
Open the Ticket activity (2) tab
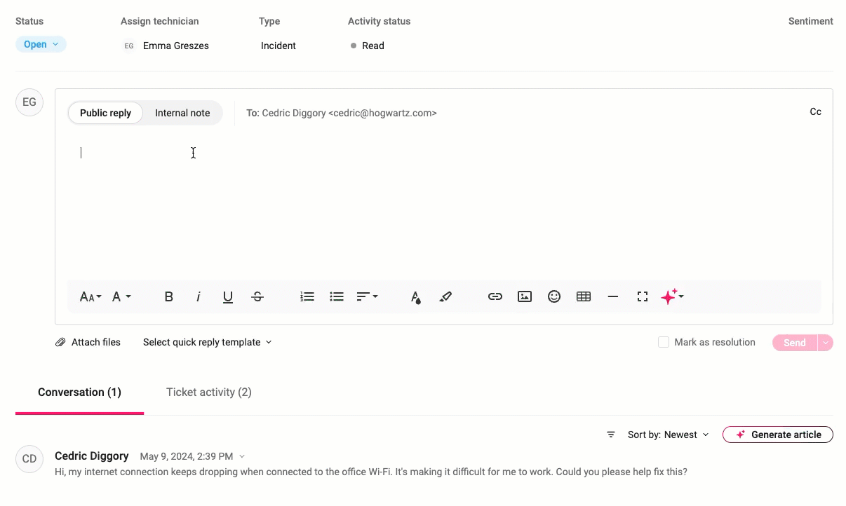pyautogui.click(x=209, y=392)
